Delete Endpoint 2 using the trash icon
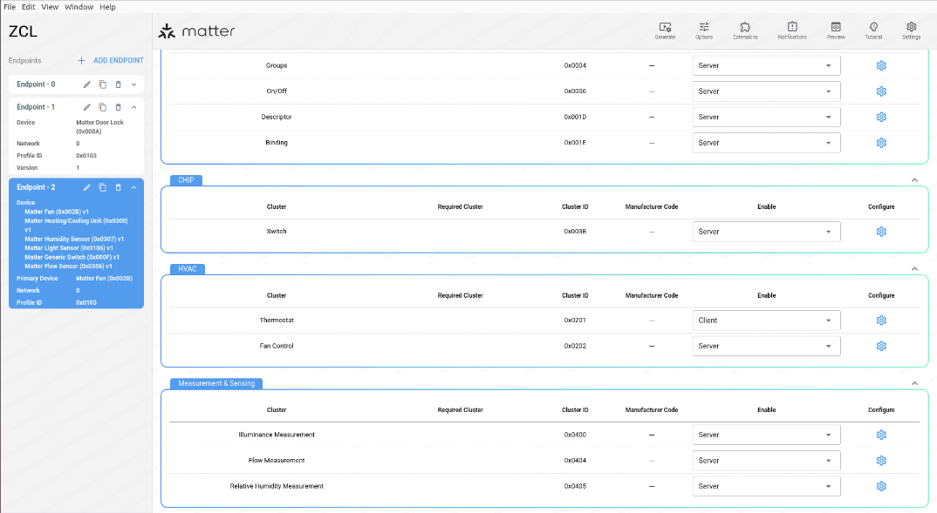The width and height of the screenshot is (937, 513). pos(118,186)
